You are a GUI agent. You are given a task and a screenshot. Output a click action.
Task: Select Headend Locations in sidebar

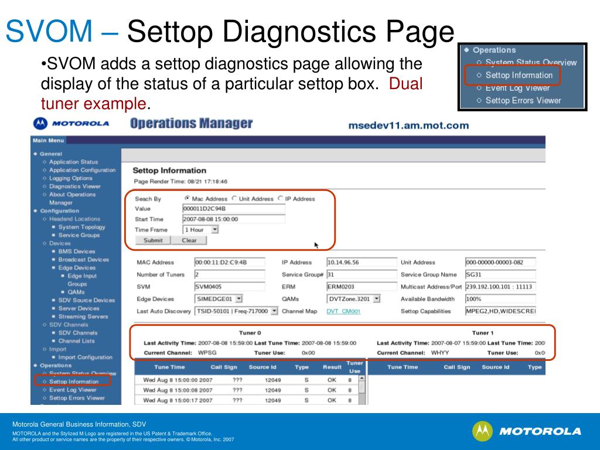pos(74,219)
